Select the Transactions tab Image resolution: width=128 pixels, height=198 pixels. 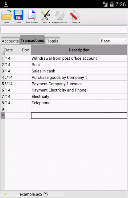[x=32, y=40]
